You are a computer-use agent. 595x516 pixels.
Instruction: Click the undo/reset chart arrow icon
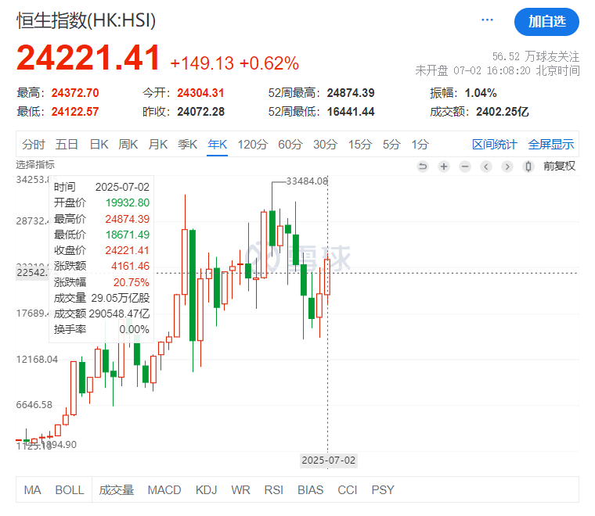[x=422, y=167]
